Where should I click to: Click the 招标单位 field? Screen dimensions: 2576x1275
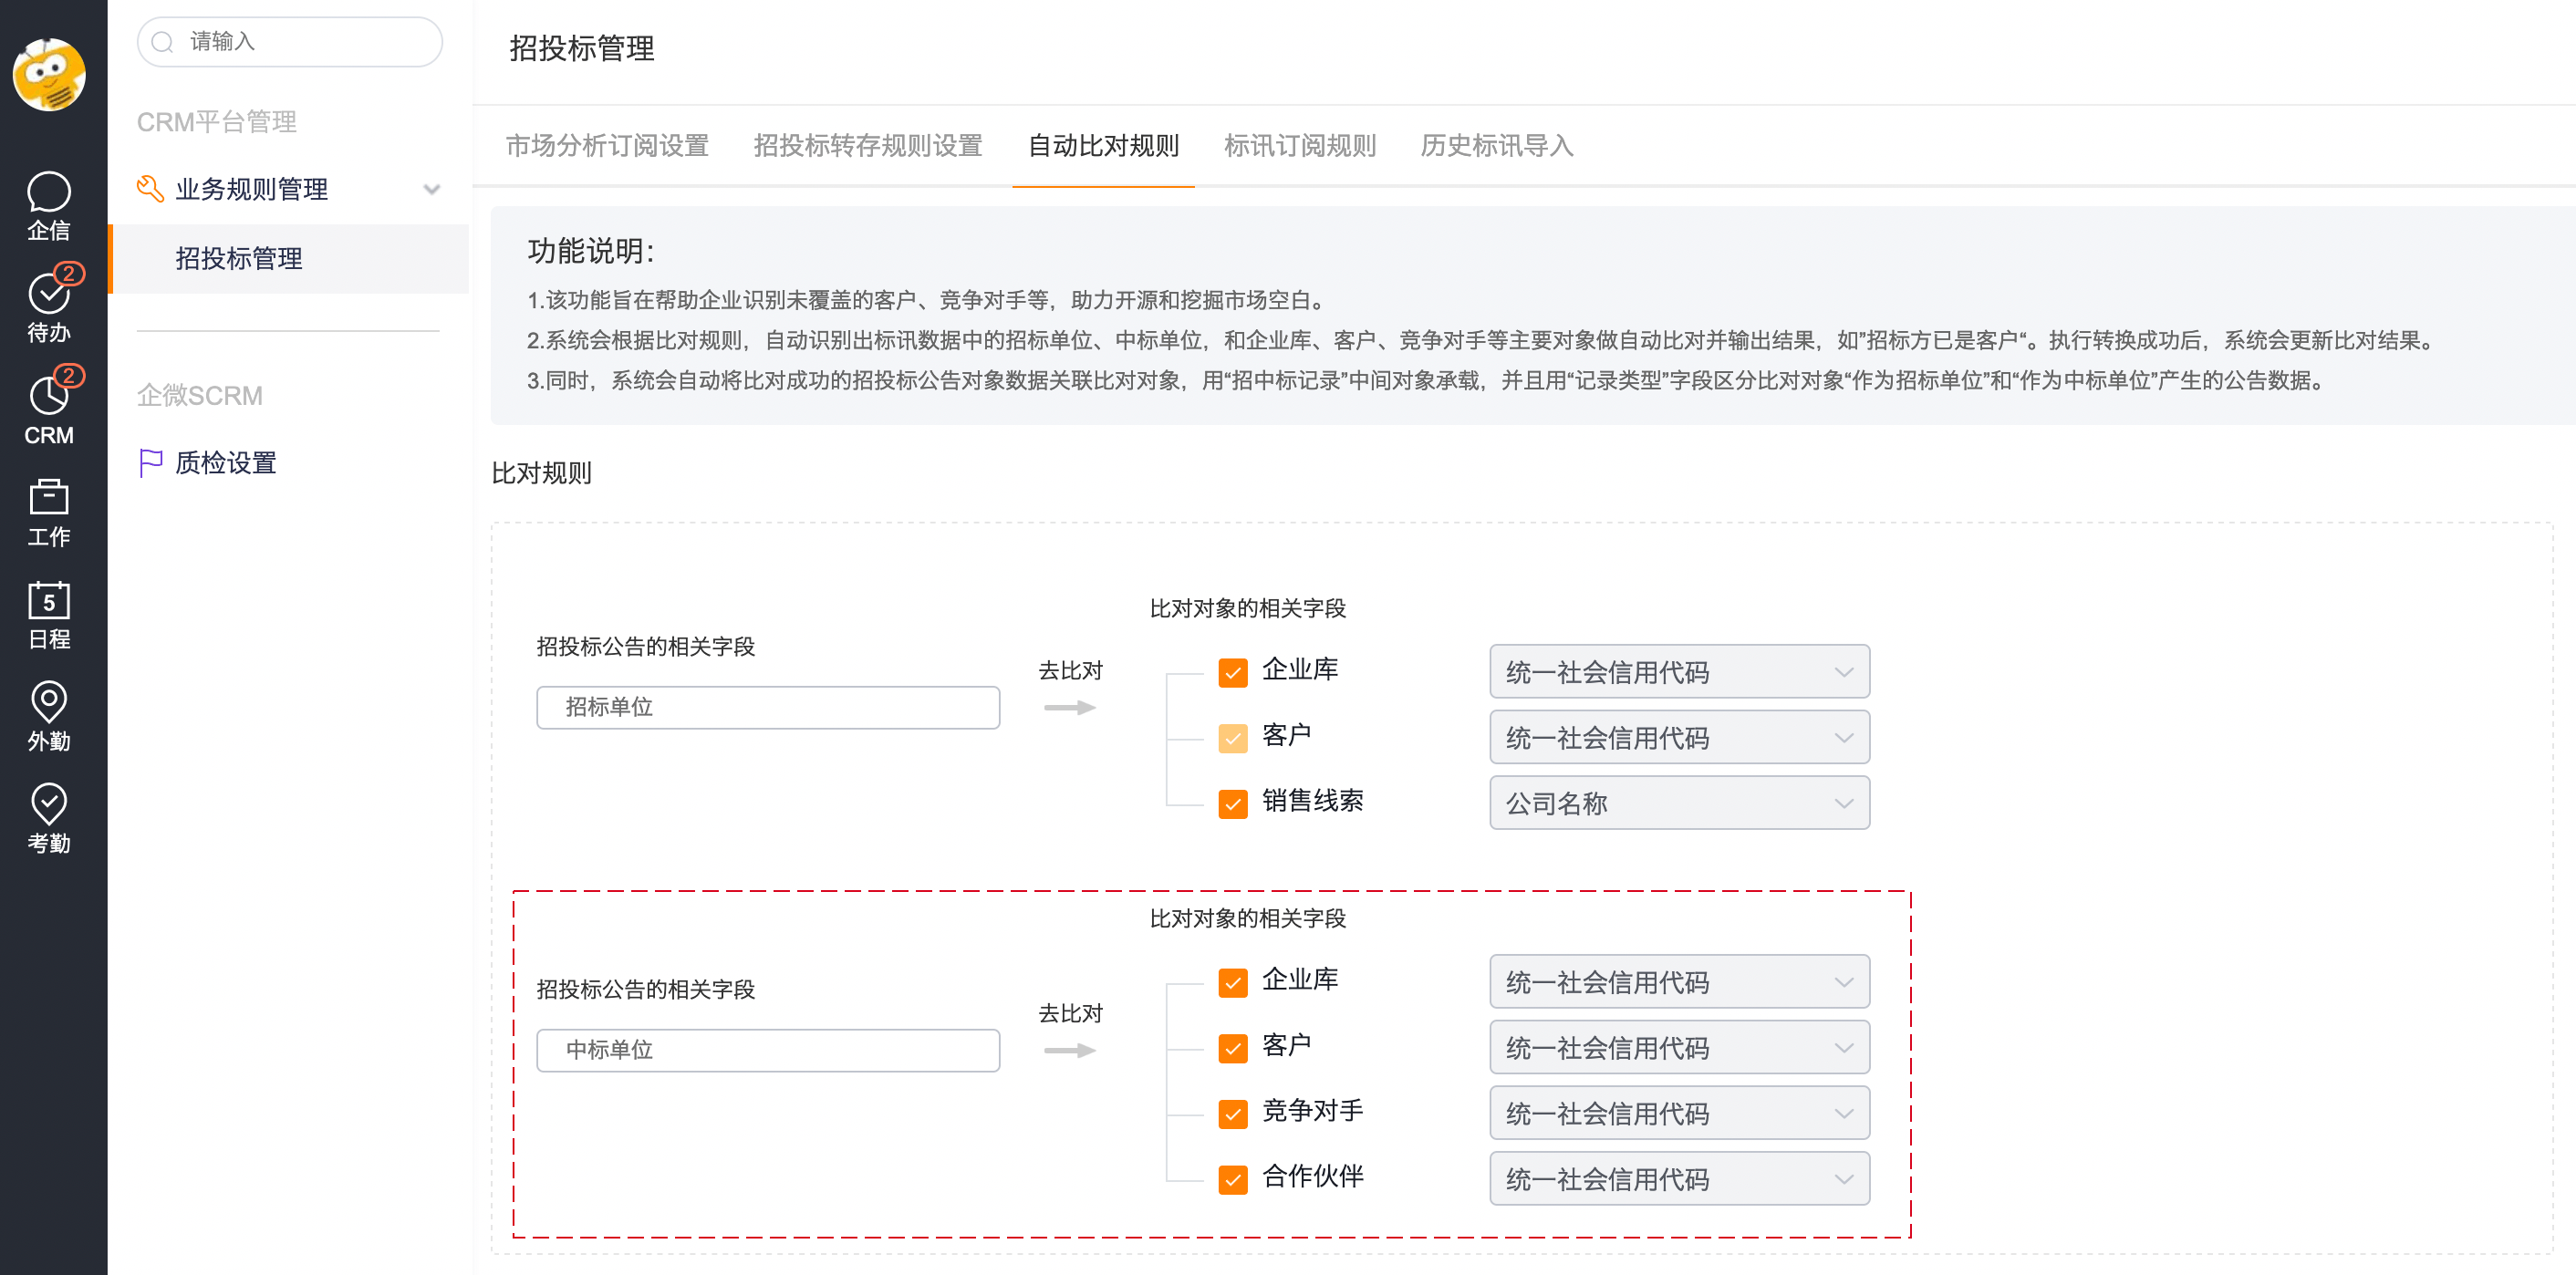tap(767, 707)
